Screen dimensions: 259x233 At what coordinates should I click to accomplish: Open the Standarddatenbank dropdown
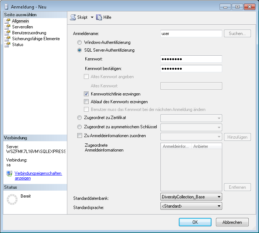[219, 197]
